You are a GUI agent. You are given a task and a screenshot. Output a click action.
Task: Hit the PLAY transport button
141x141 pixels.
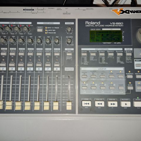click(x=137, y=104)
